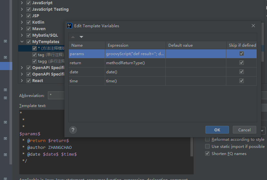
Task: Click the move variable down arrow
Action: pyautogui.click(x=81, y=37)
